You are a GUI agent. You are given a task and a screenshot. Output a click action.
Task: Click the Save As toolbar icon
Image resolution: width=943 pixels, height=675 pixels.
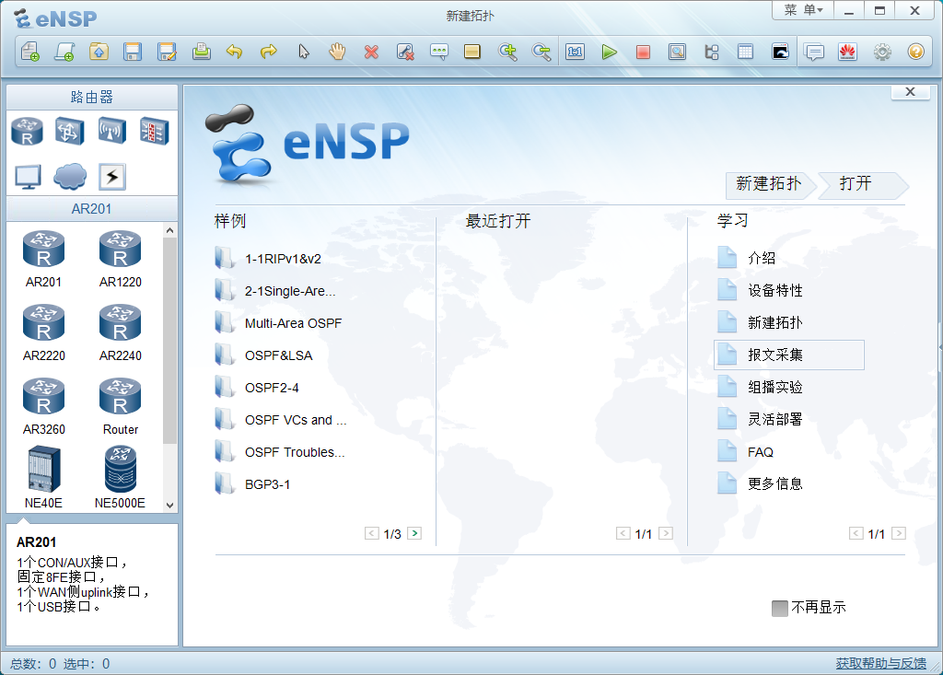point(167,52)
